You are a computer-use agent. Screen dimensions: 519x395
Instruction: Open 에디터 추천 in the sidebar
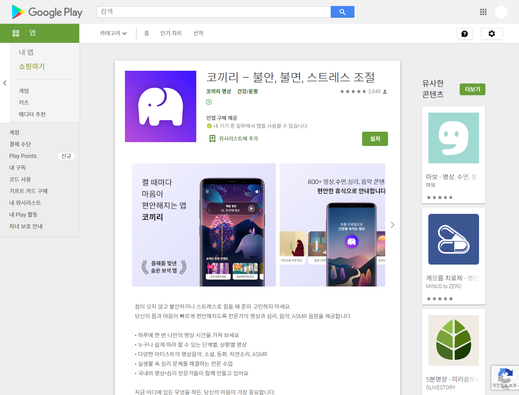point(32,114)
